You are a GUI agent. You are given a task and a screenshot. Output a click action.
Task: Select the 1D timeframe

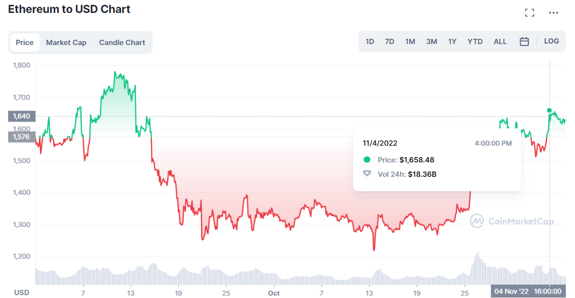[x=369, y=42]
